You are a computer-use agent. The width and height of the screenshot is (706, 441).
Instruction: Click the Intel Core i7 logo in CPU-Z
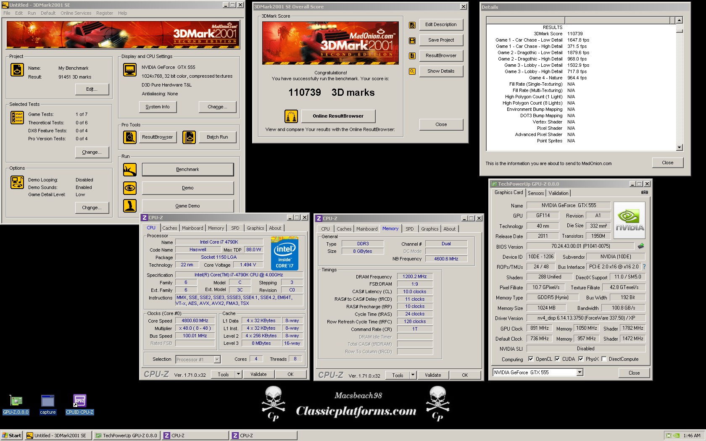285,253
